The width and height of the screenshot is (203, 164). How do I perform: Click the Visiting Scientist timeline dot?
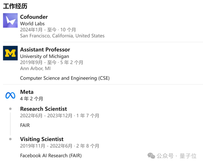click(10, 139)
